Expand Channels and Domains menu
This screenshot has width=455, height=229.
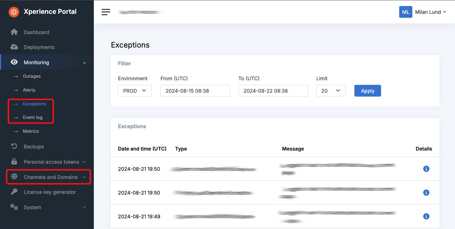click(84, 177)
